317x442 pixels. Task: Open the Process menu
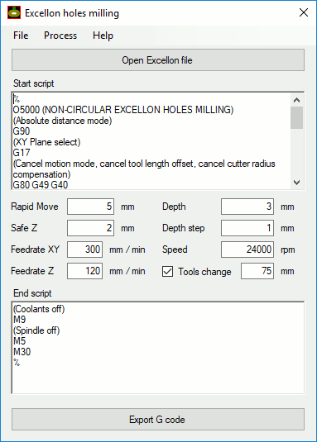tap(60, 36)
